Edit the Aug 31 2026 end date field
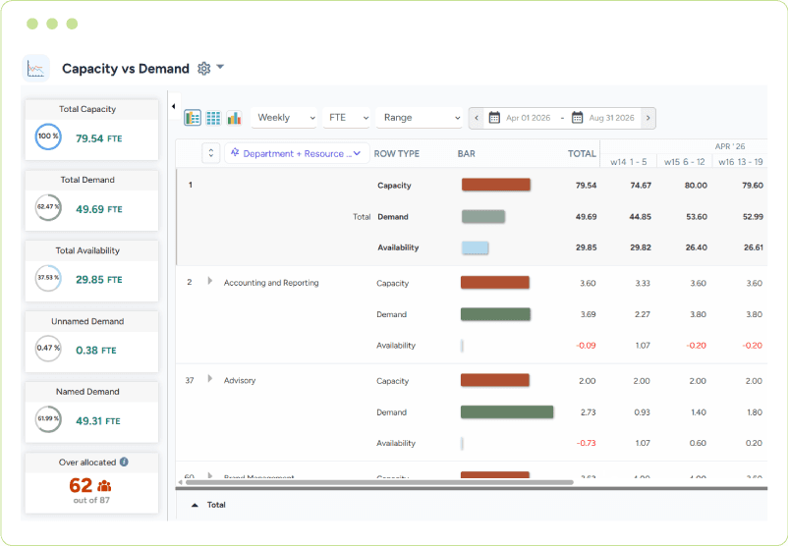The image size is (788, 546). [611, 118]
